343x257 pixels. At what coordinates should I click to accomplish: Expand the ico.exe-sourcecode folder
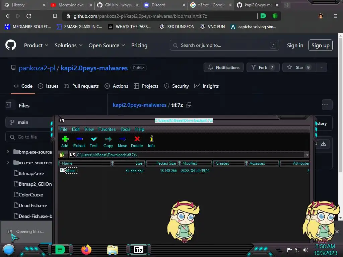tap(8, 162)
